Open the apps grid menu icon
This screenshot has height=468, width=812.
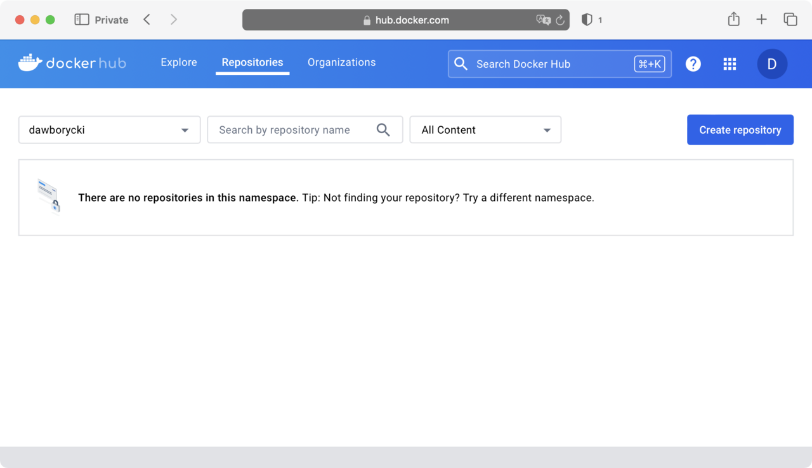point(730,64)
